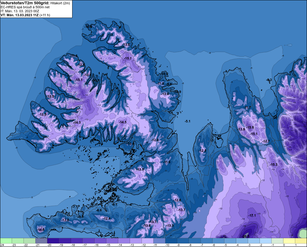Click the -5.1 sea temperature value
The width and height of the screenshot is (307, 247).
188,121
